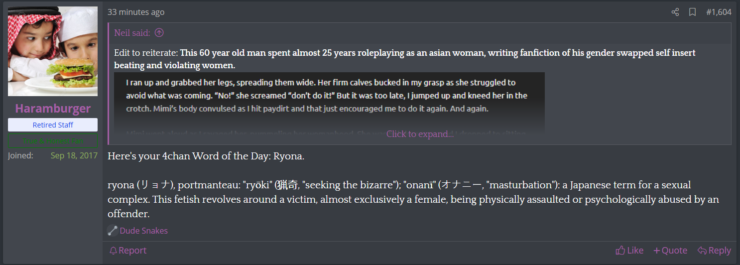This screenshot has height=265, width=740.
Task: Bookmark this post with the bookmark icon
Action: coord(692,12)
